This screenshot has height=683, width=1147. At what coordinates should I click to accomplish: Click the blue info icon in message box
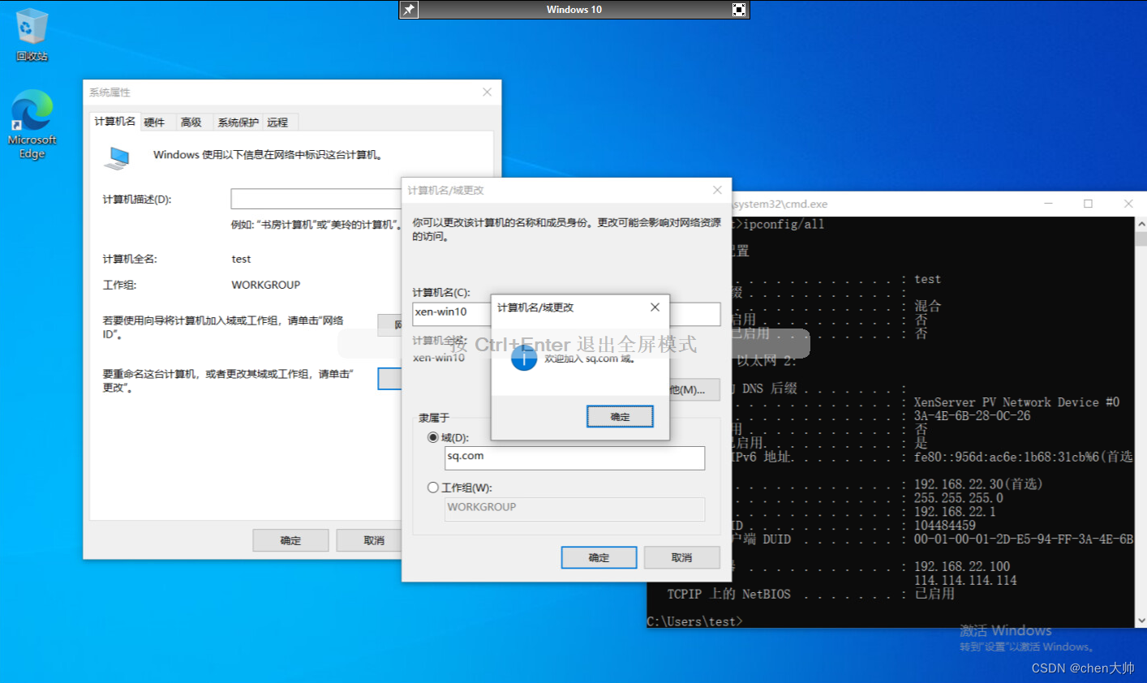tap(524, 357)
